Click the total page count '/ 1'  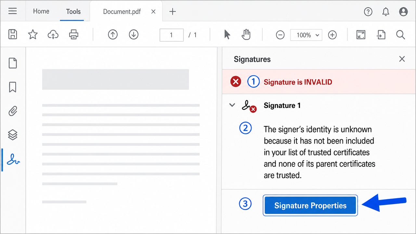pos(193,35)
